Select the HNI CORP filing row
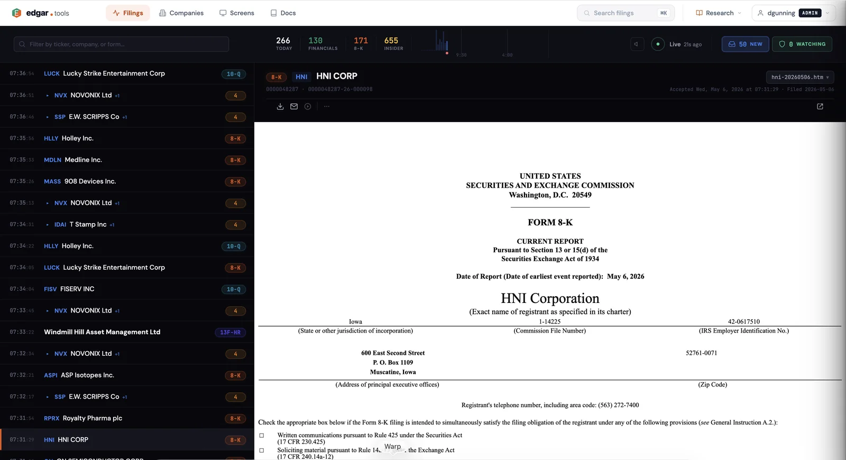Screen dimensions: 846x460 (x=127, y=440)
